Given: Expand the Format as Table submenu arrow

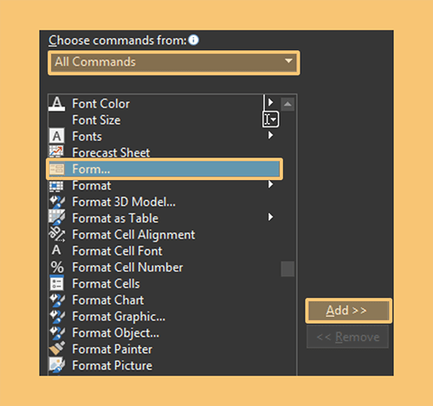Looking at the screenshot, I should tap(270, 217).
